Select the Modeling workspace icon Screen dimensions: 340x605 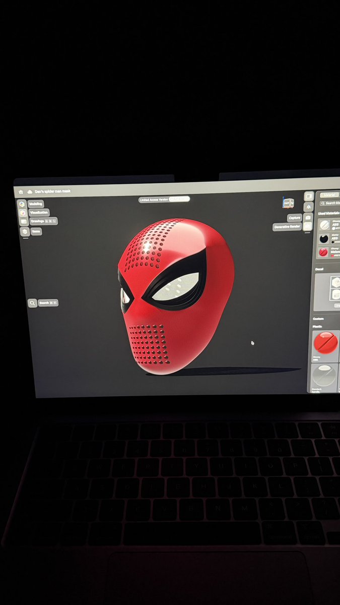click(x=22, y=204)
